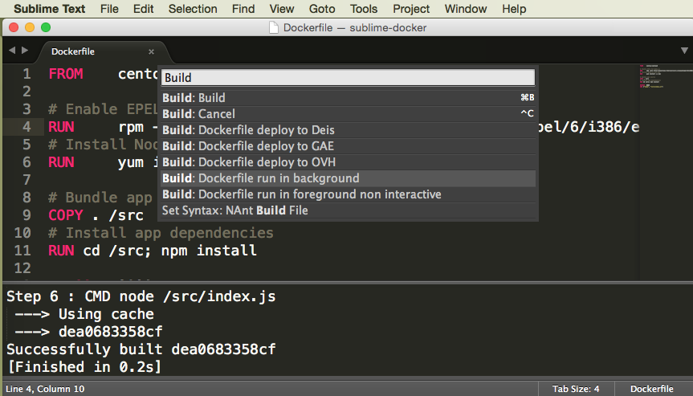This screenshot has width=693, height=396.
Task: Open the File menu
Action: coord(109,9)
